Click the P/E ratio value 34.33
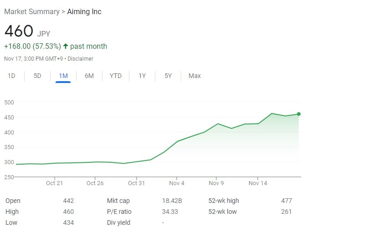This screenshot has width=373, height=233. (170, 212)
